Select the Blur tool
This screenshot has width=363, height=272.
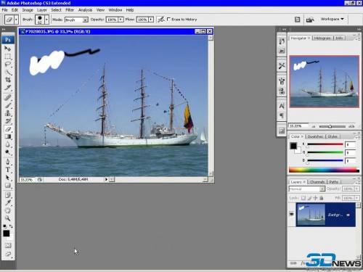coord(8,144)
